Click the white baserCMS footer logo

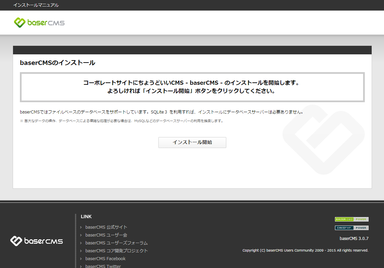coord(36,241)
